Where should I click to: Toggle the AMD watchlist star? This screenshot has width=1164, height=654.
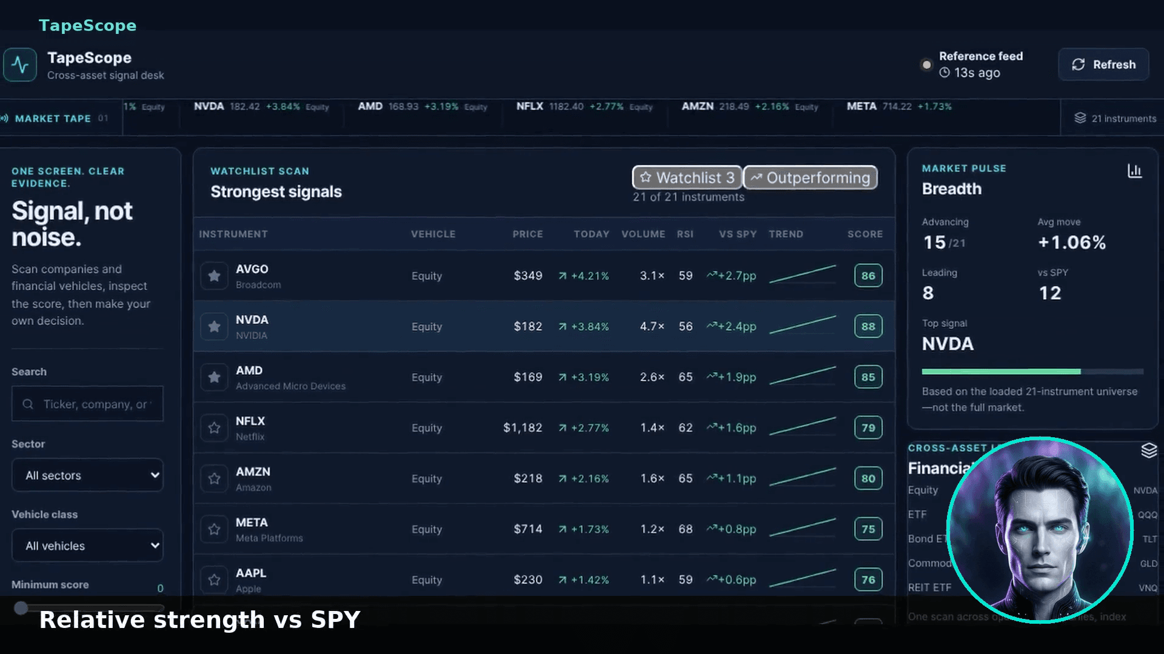(x=214, y=377)
